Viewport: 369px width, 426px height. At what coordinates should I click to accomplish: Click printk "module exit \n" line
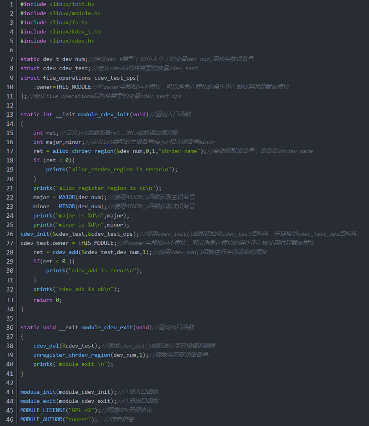pyautogui.click(x=73, y=364)
